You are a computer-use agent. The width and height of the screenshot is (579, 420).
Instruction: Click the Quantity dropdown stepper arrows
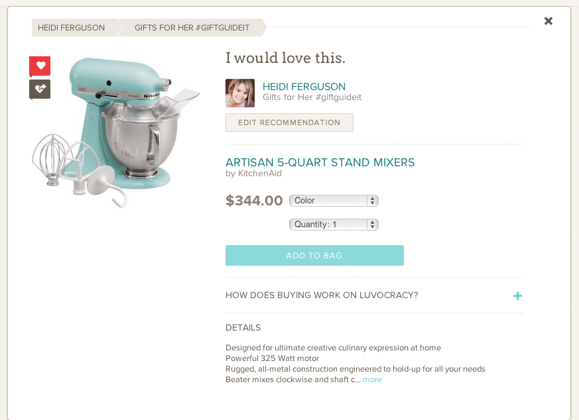pos(372,224)
